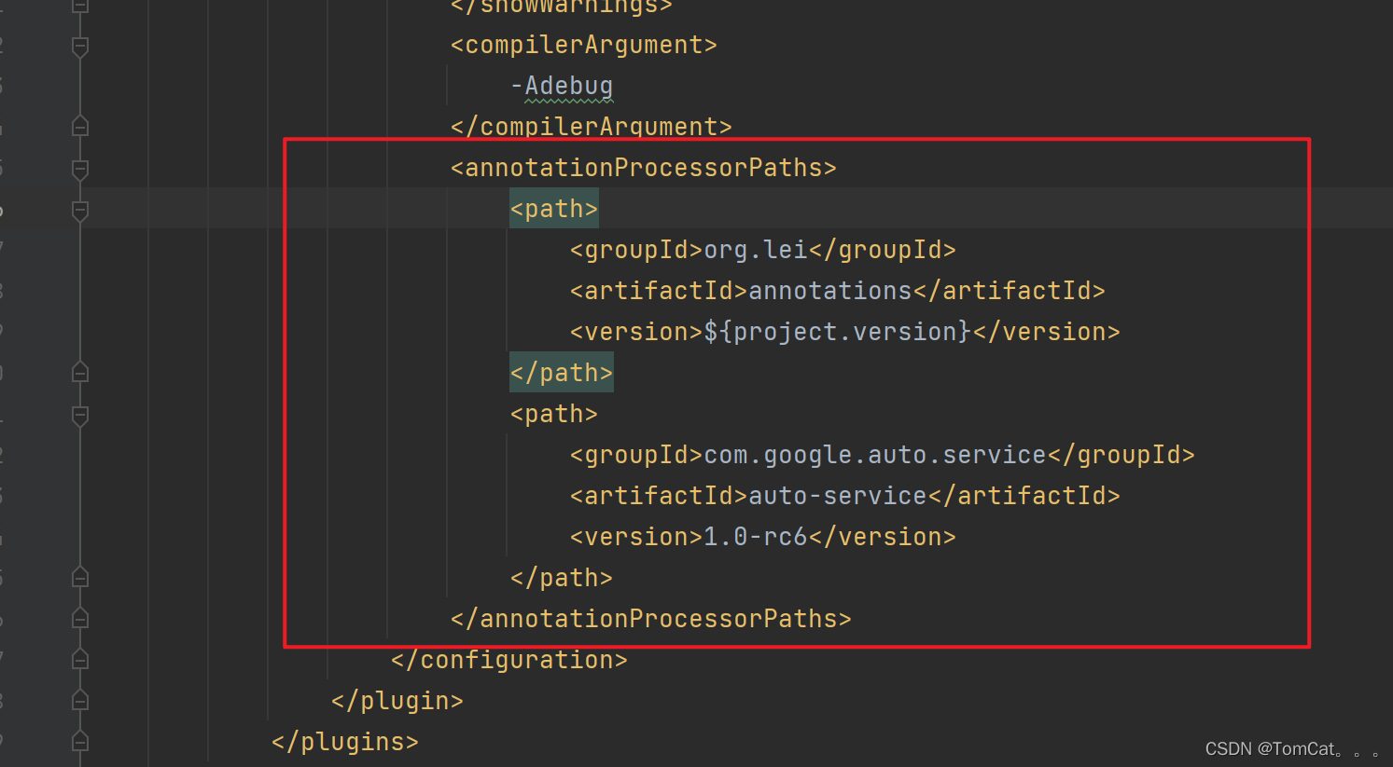The image size is (1393, 767).
Task: Click the closing plugin tag
Action: click(x=397, y=701)
